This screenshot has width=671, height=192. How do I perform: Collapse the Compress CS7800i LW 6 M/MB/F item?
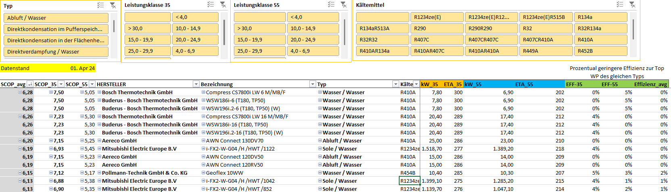click(203, 92)
